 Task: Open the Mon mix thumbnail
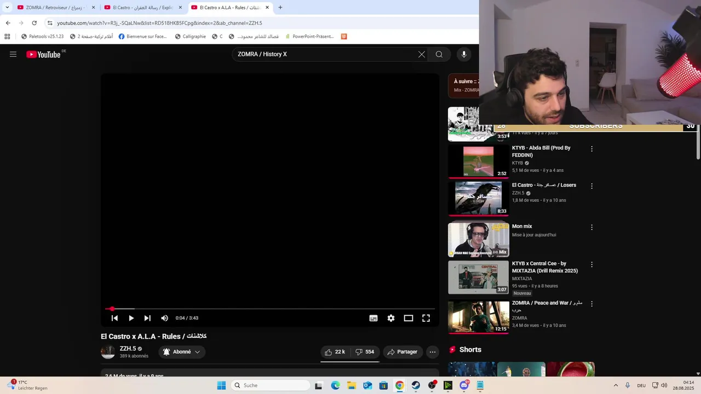[x=478, y=240]
